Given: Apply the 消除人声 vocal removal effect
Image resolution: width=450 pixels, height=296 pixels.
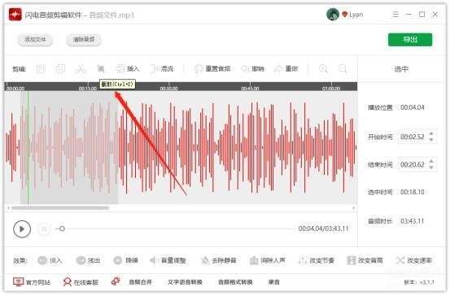Looking at the screenshot, I should click(268, 260).
